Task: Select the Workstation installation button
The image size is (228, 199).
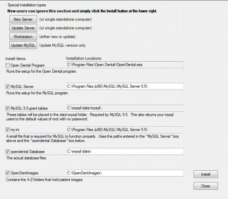Action: (x=23, y=36)
